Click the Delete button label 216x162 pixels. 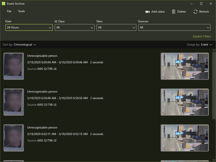181,12
